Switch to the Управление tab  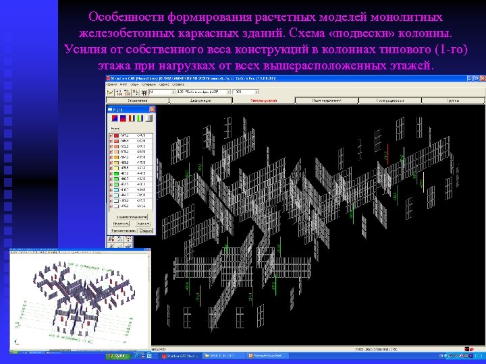[138, 100]
